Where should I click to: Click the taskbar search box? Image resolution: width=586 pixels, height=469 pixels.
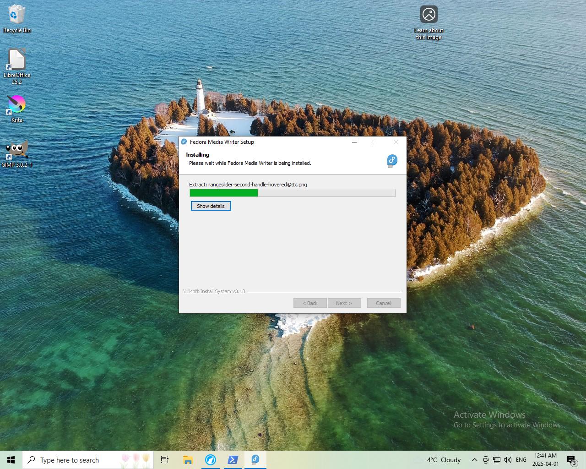click(x=88, y=460)
